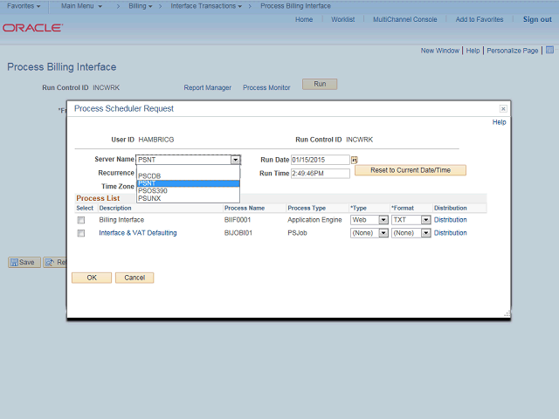
Task: Close the Process Scheduler Request dialog
Action: pyautogui.click(x=503, y=108)
